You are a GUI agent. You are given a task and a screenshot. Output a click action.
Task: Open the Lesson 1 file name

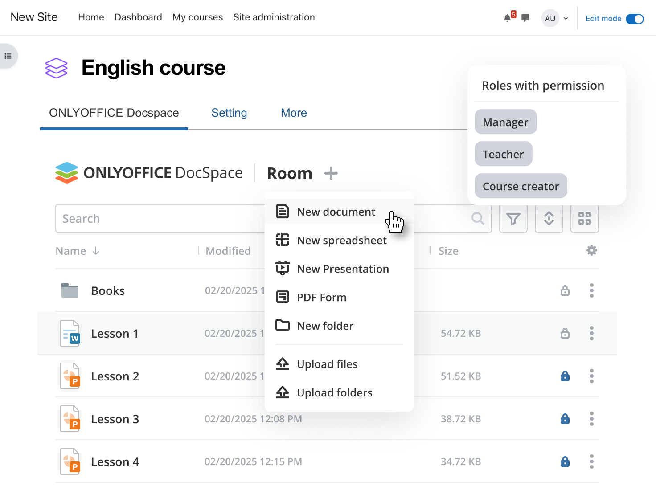[x=115, y=333]
